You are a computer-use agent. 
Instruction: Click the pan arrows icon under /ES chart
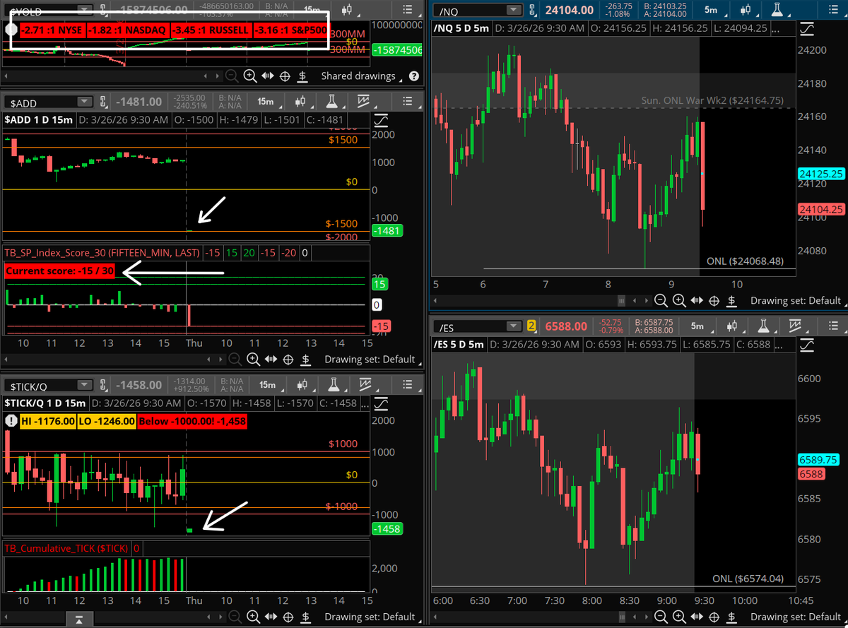pos(696,616)
